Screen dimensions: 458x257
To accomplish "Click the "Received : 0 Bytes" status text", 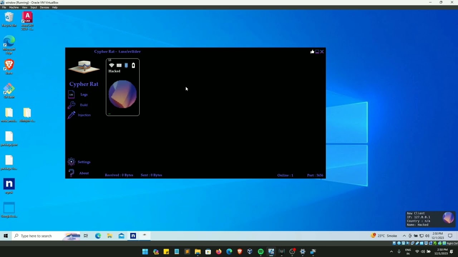I will (119, 175).
